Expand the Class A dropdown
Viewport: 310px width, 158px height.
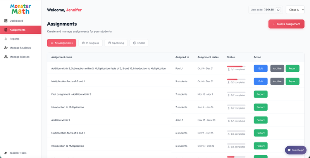click(x=295, y=10)
